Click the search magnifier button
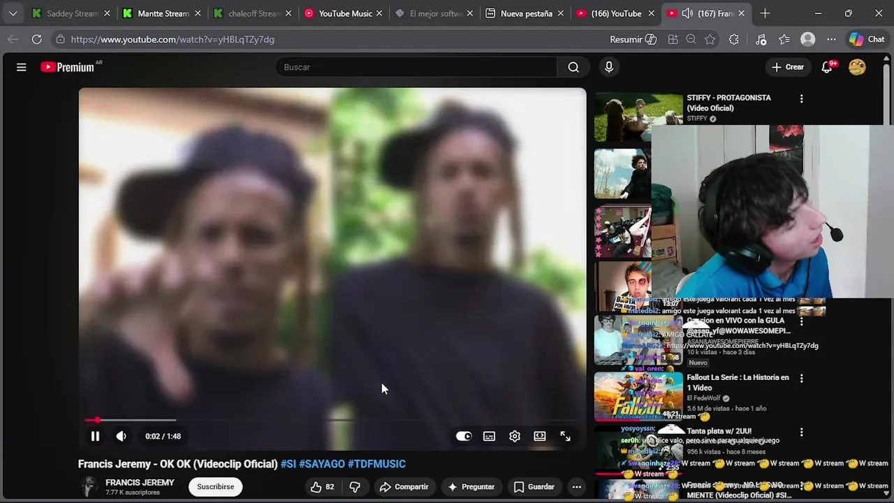 573,67
